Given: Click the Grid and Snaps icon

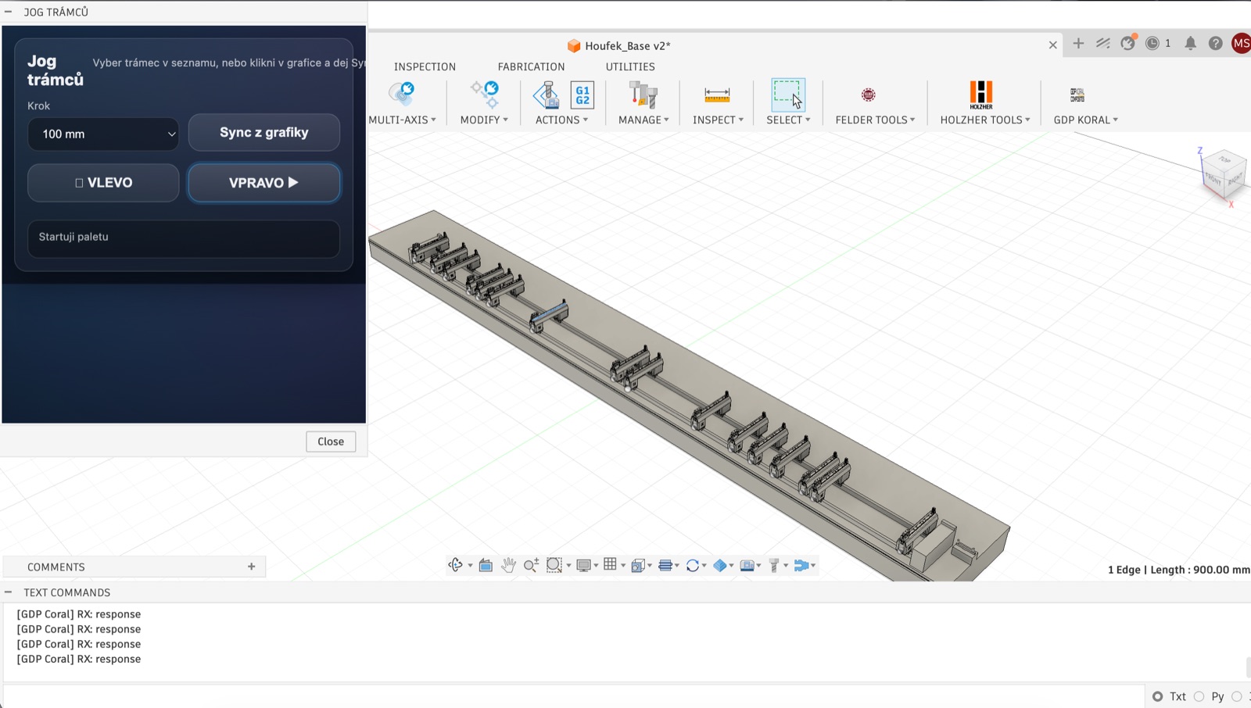Looking at the screenshot, I should (x=611, y=564).
